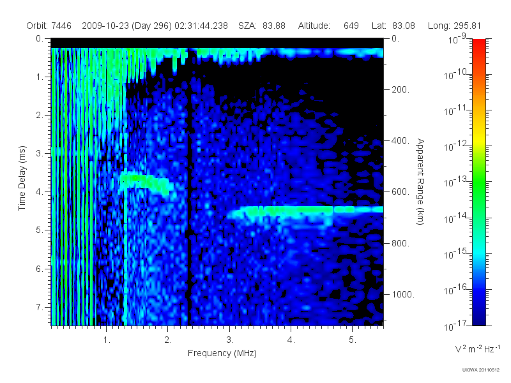Click the 2. tick on the frequency axis
This screenshot has height=383, width=511.
(x=168, y=340)
